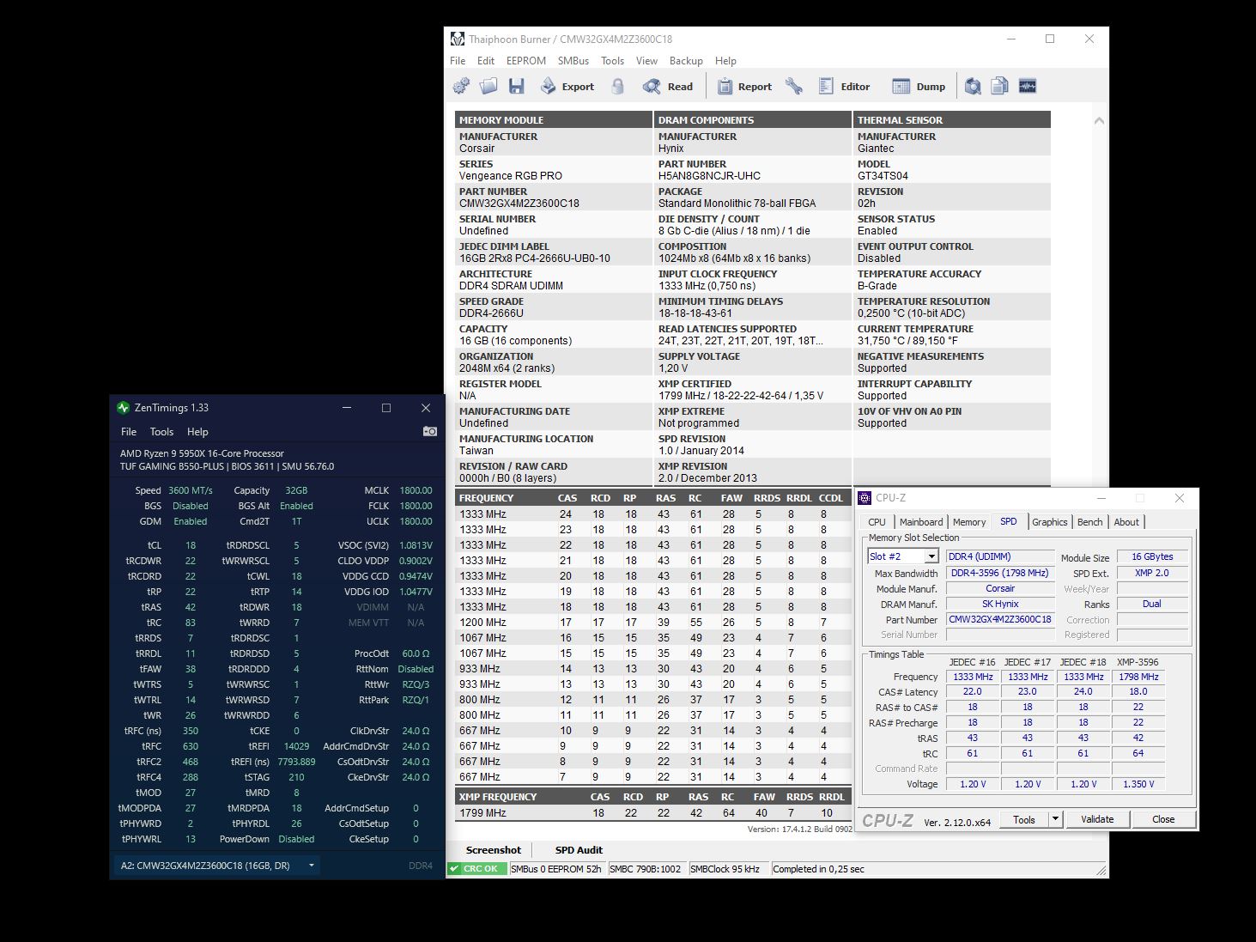
Task: Switch to the Screenshot tab
Action: point(494,850)
